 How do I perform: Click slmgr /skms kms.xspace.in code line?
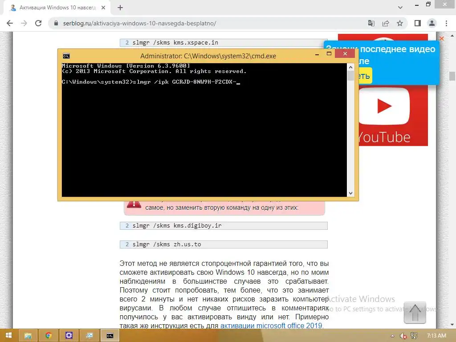(224, 42)
